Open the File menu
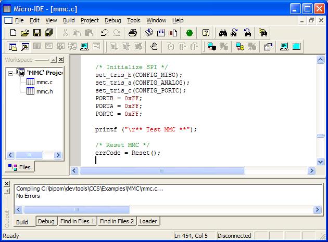This screenshot has width=328, height=242. [19, 20]
